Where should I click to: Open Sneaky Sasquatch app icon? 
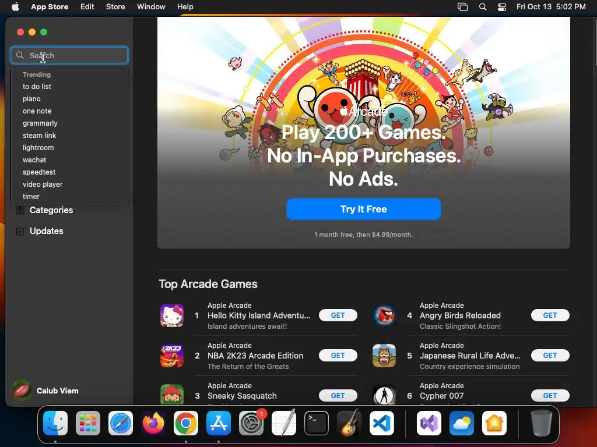point(172,395)
